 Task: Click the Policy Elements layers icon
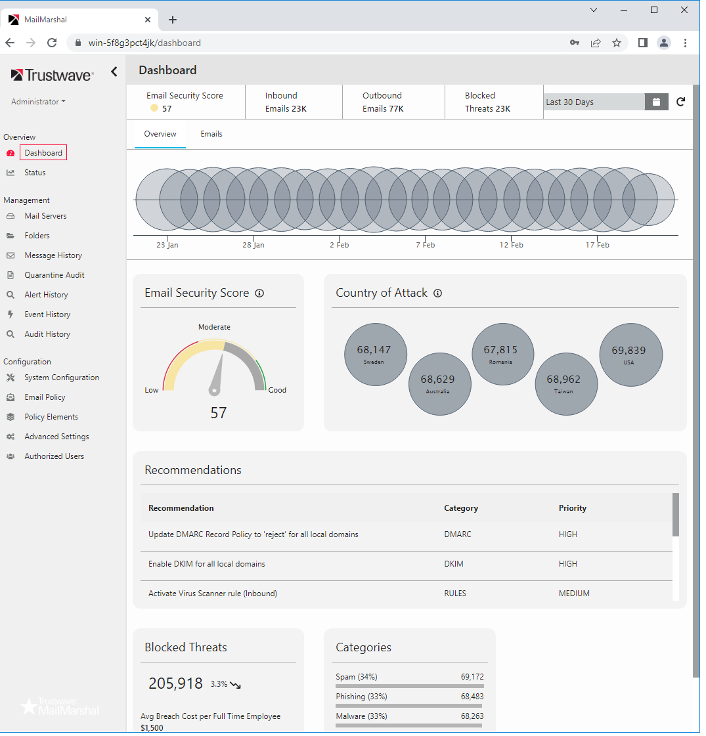coord(11,417)
